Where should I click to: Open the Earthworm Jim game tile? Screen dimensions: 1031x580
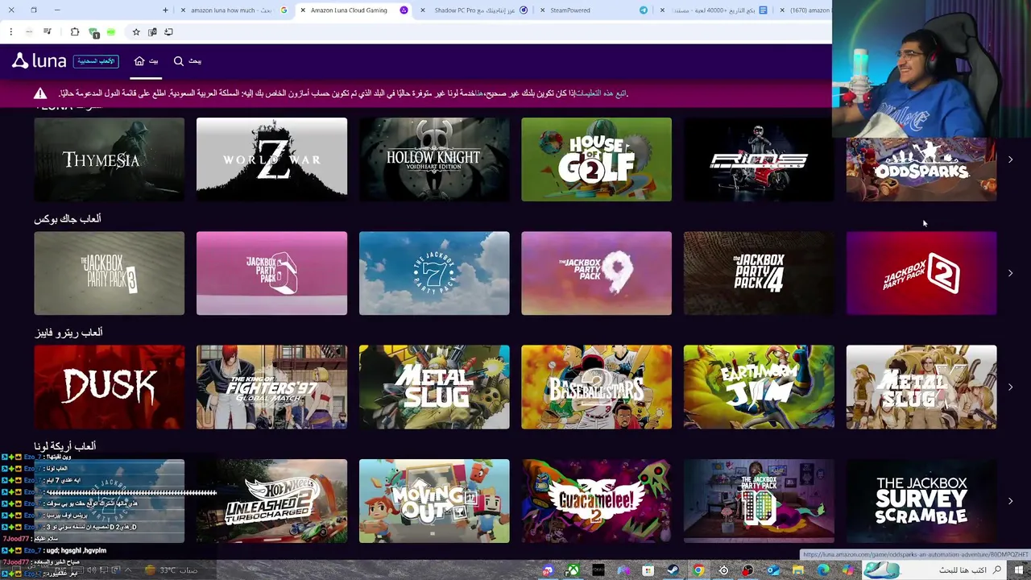pos(759,387)
